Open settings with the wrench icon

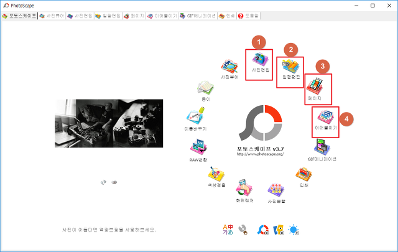tap(243, 230)
